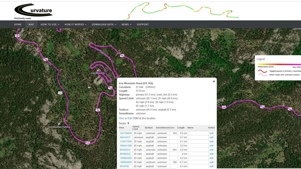Open the How To Use dropdown
Image resolution: width=301 pixels, height=169 pixels.
point(50,25)
